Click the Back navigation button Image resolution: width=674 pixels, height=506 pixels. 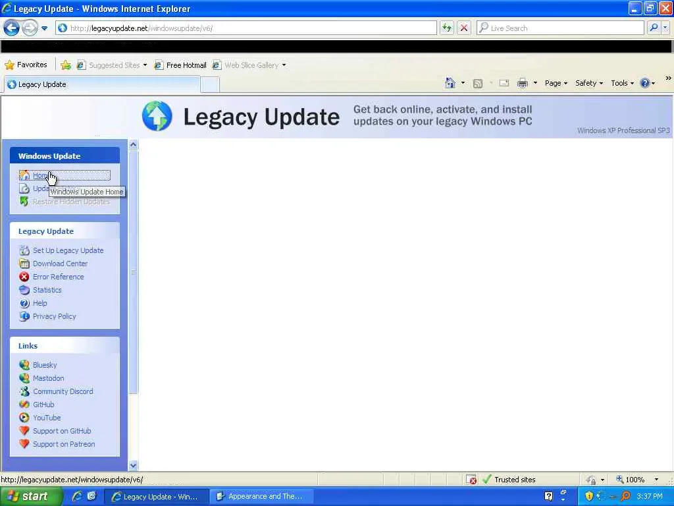click(x=12, y=28)
